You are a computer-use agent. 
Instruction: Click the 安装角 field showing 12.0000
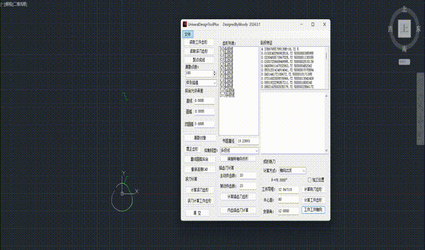288,211
